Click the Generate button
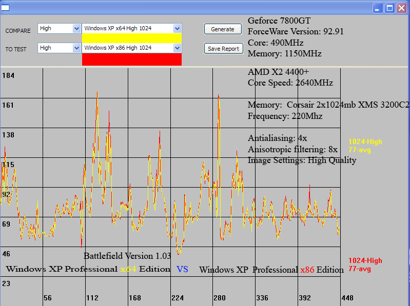This screenshot has width=410, height=306. [223, 29]
